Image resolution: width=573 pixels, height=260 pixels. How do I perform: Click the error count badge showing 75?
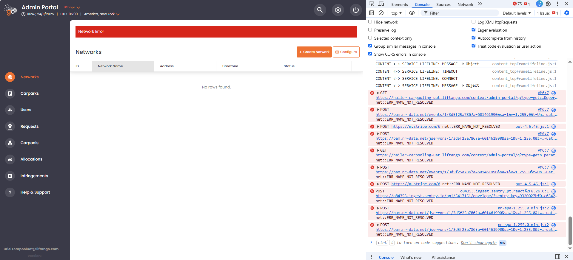[x=517, y=4]
